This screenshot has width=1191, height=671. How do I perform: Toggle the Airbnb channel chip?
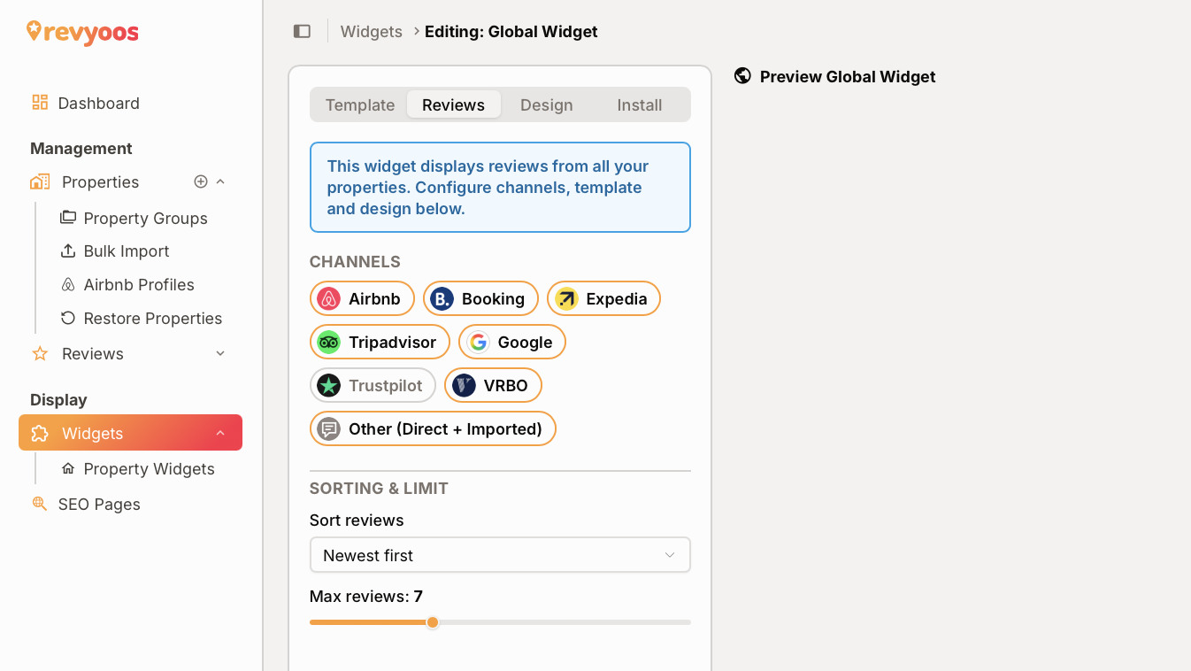coord(362,298)
